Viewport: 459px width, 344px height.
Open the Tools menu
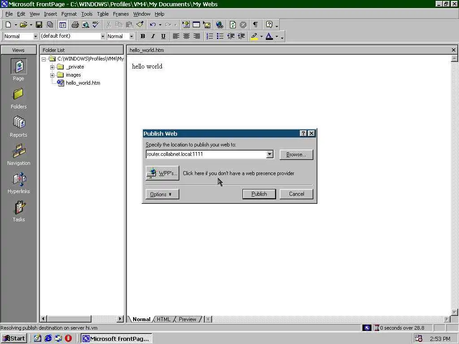[x=87, y=14]
